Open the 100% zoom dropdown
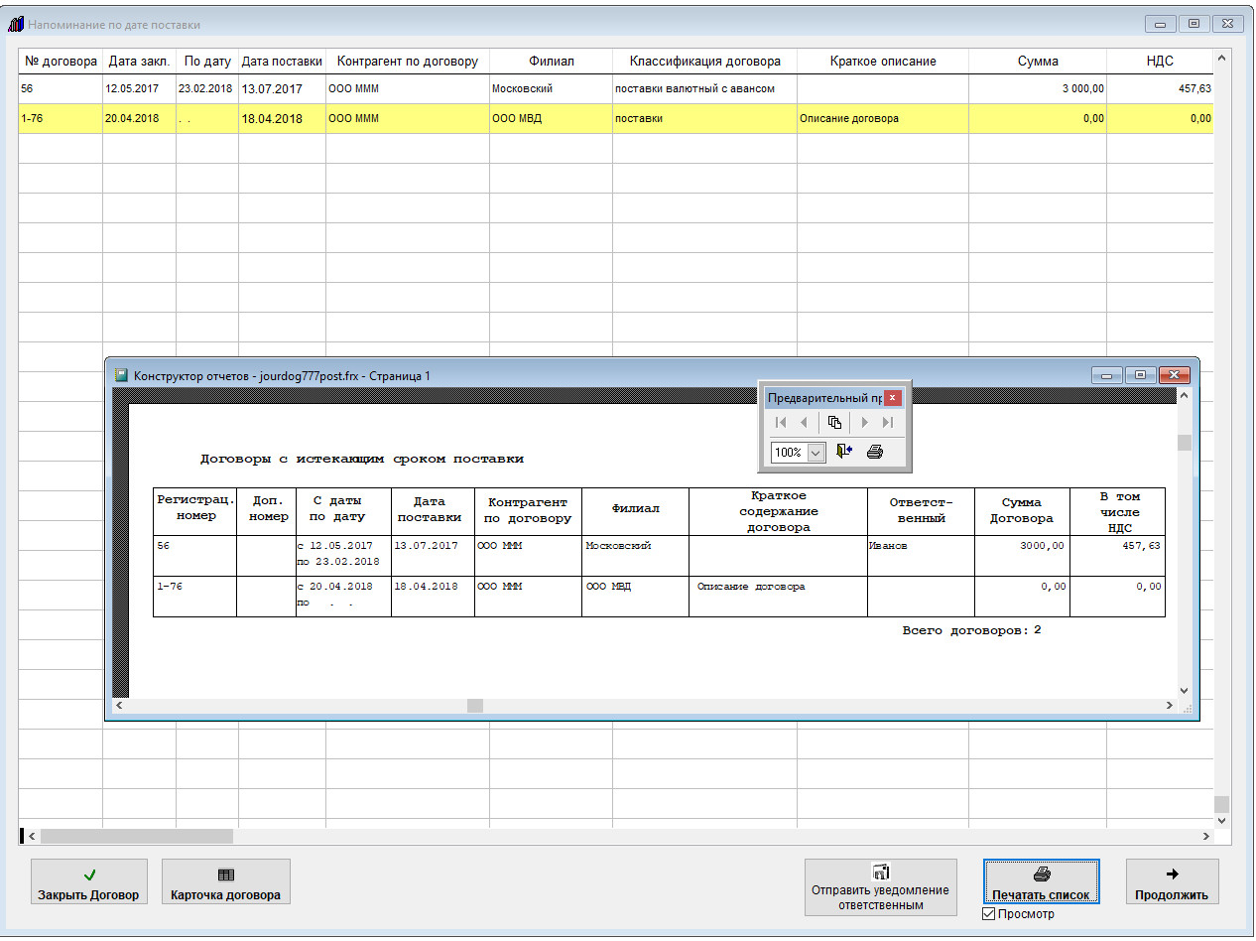The height and width of the screenshot is (941, 1256). 816,453
